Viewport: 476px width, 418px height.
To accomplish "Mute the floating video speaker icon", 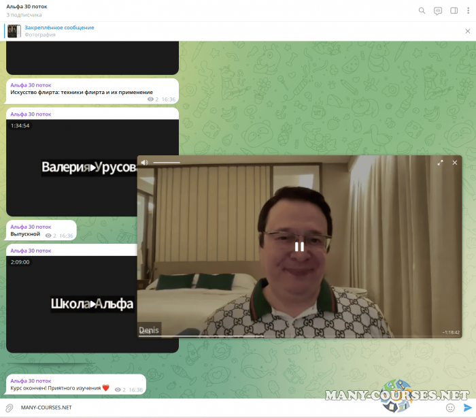I will 144,163.
